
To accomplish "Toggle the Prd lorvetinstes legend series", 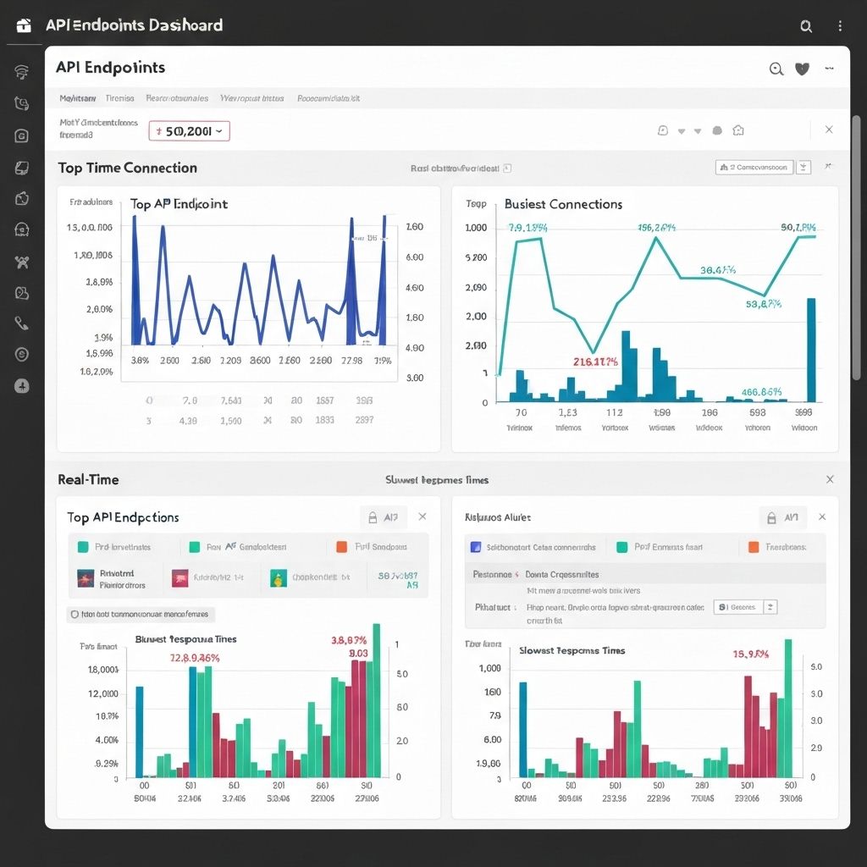I will tap(123, 548).
